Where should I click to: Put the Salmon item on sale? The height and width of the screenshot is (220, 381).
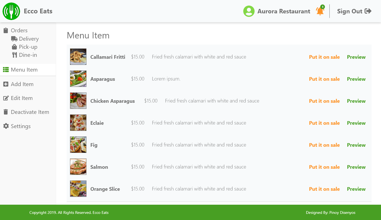(x=324, y=167)
